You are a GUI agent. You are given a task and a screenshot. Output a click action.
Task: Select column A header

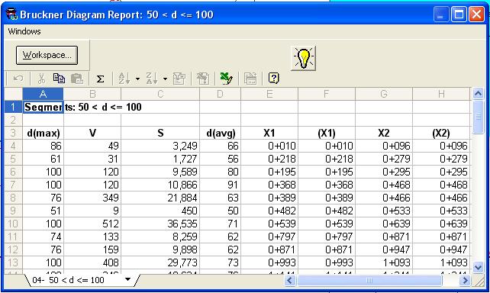pyautogui.click(x=44, y=94)
